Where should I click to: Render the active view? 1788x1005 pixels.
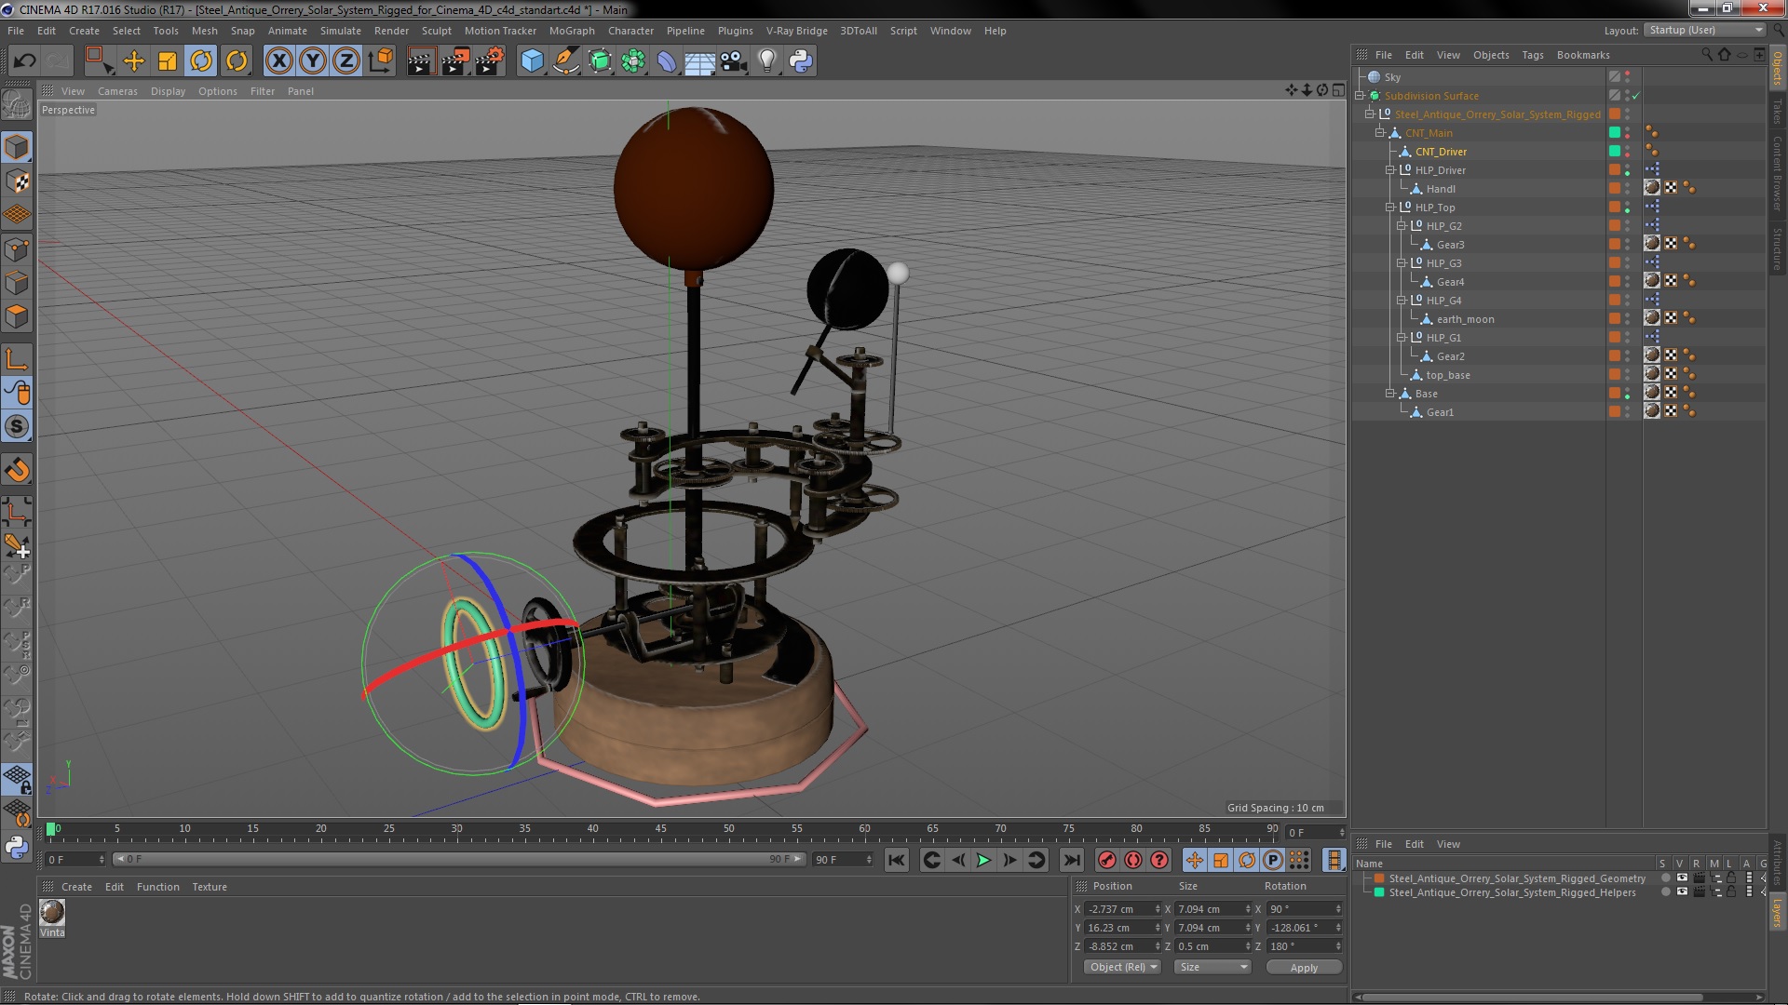(421, 61)
